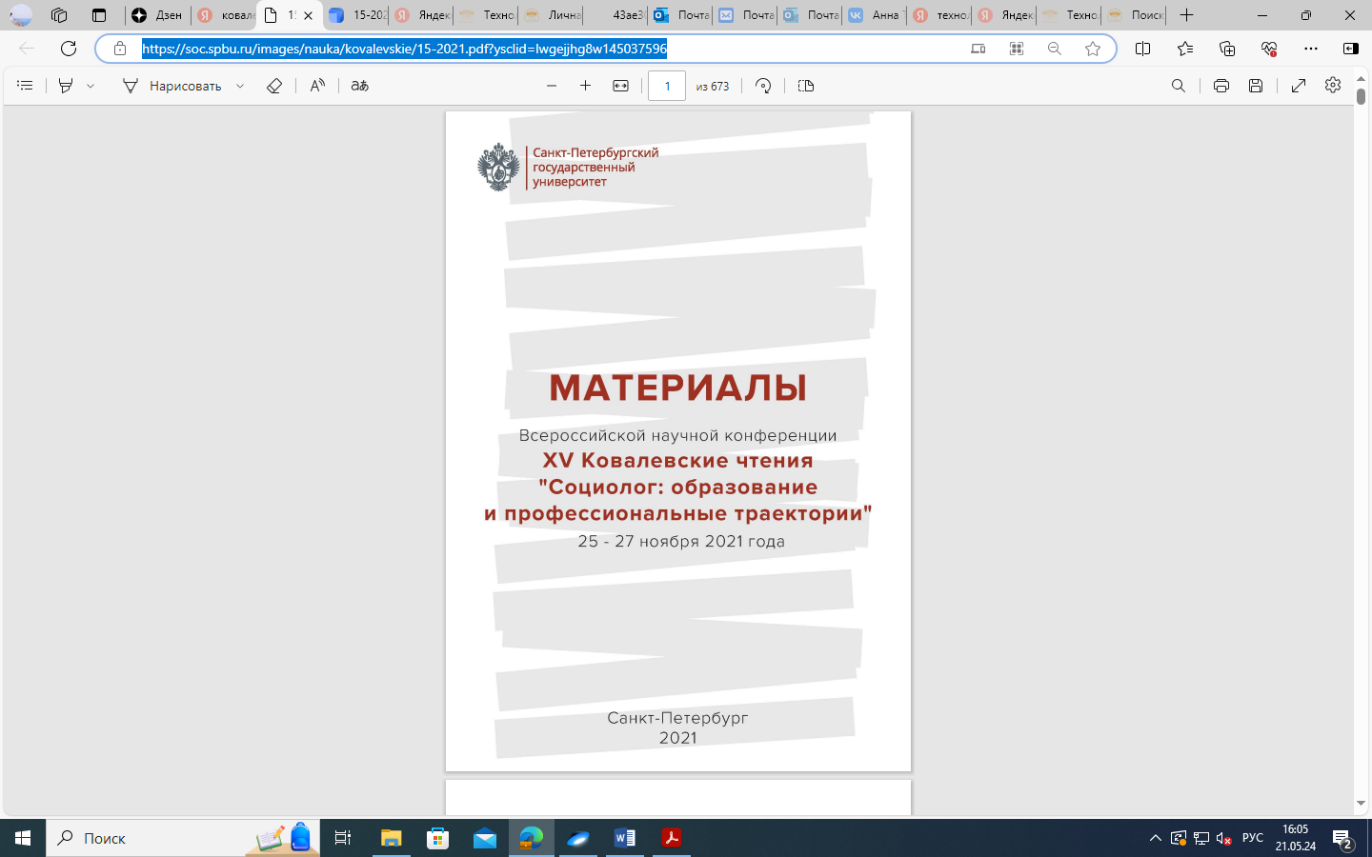Launch File Explorer from the taskbar

click(x=391, y=838)
